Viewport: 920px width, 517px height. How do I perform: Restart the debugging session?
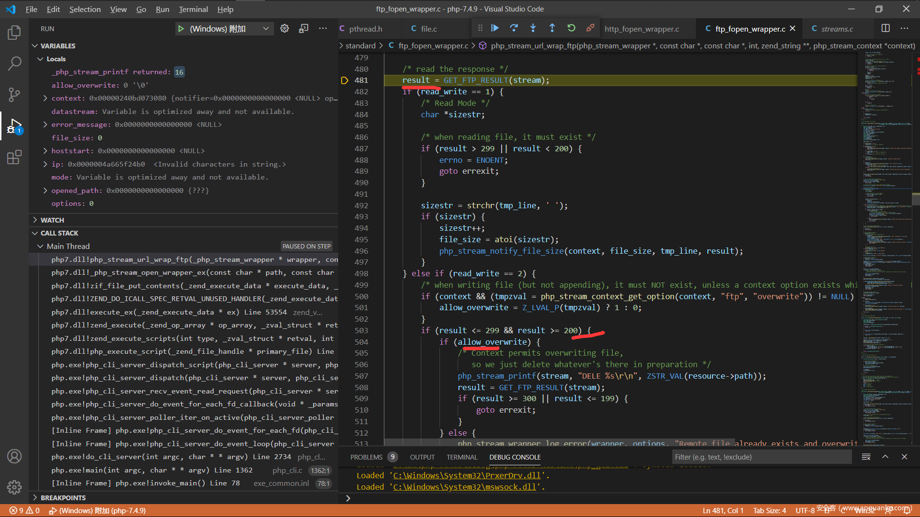tap(571, 28)
